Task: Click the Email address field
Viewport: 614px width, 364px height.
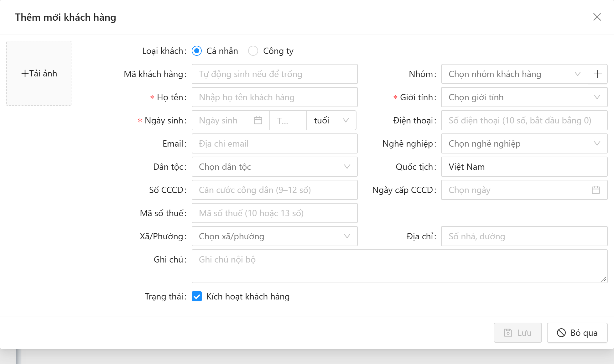Action: tap(275, 143)
